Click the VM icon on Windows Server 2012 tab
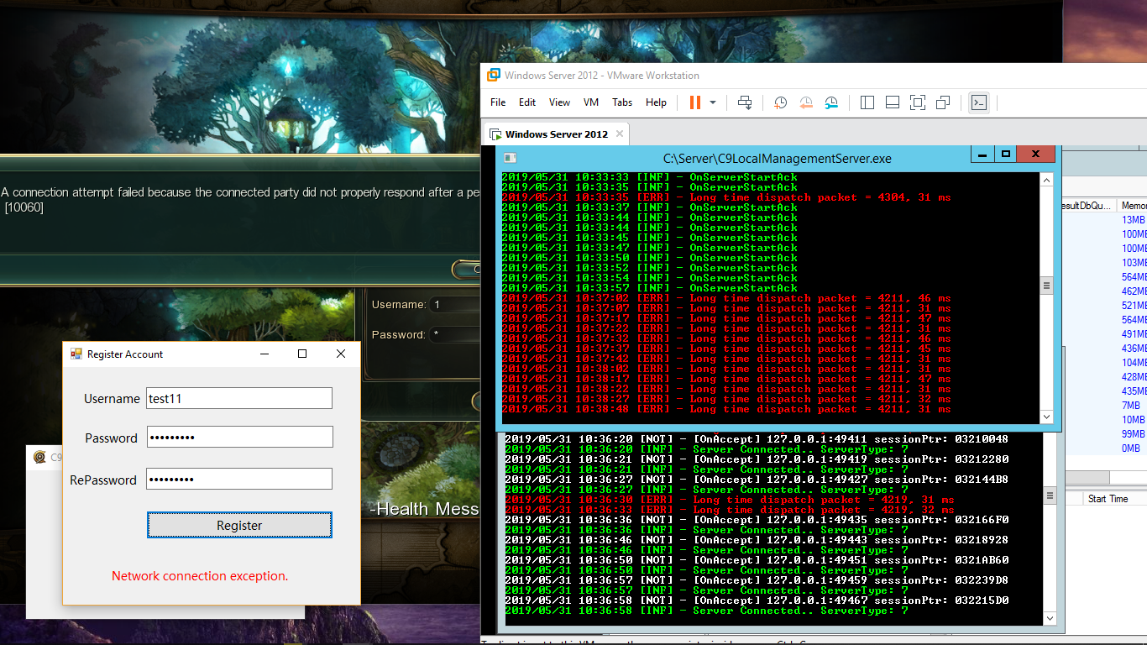The image size is (1147, 645). (x=495, y=134)
